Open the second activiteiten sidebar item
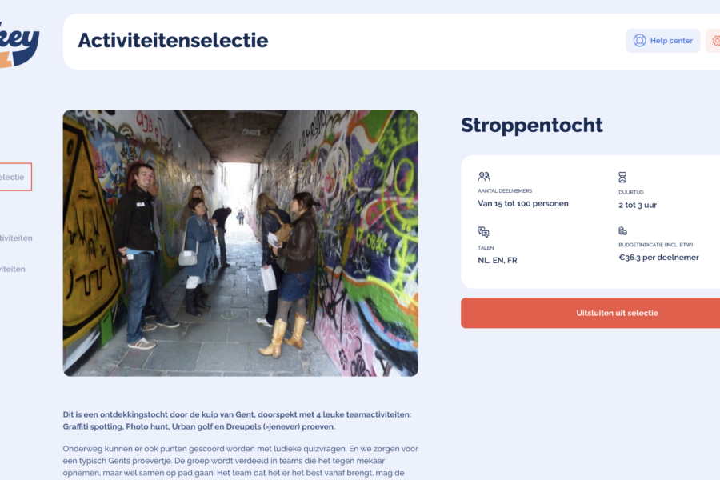 coord(13,270)
